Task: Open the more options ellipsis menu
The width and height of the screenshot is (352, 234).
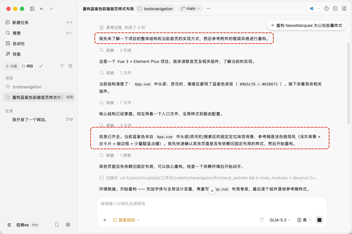Action: click(x=209, y=8)
